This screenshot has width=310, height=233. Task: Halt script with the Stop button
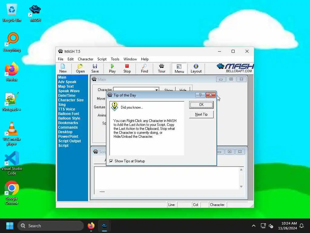click(127, 69)
